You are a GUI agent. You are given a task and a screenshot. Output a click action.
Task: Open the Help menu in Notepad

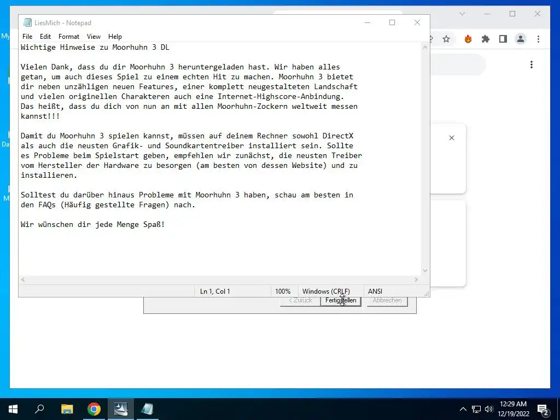[x=115, y=37]
